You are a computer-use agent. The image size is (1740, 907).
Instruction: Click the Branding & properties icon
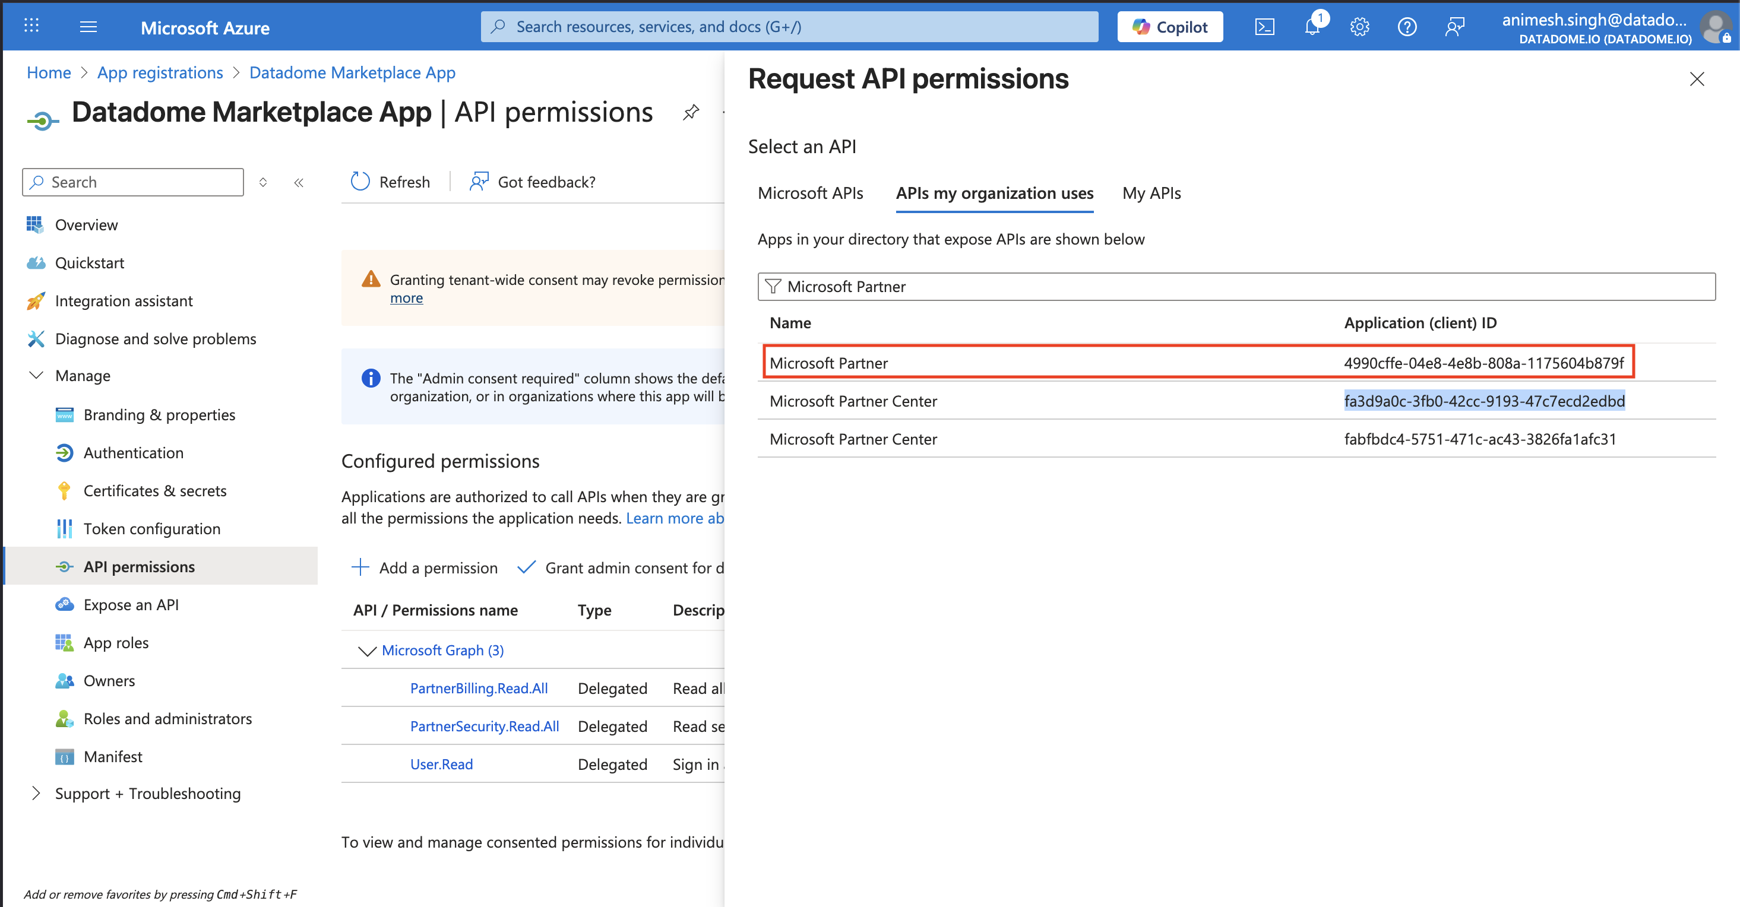[64, 415]
